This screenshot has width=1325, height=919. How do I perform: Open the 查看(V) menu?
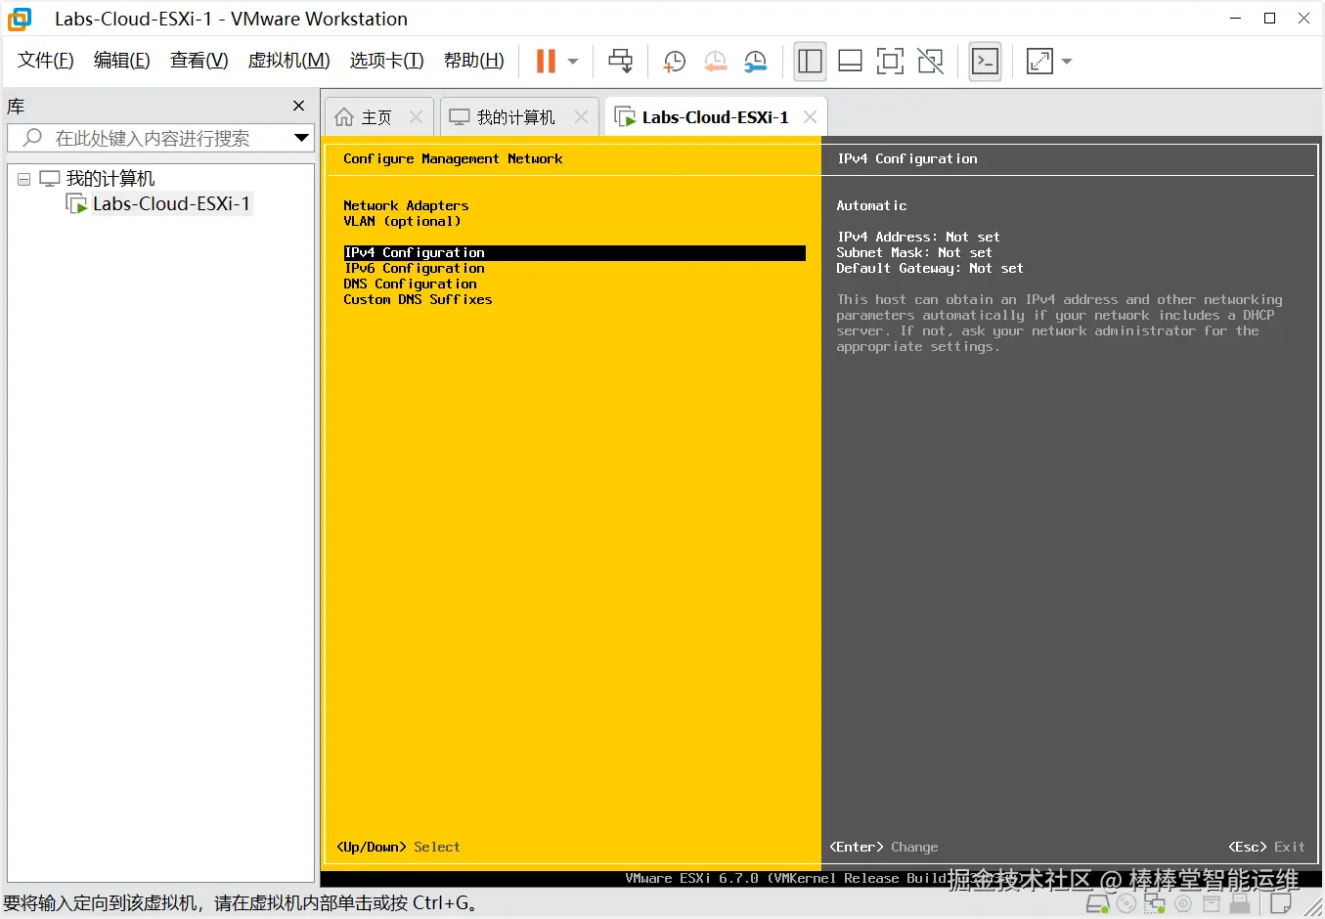point(199,61)
